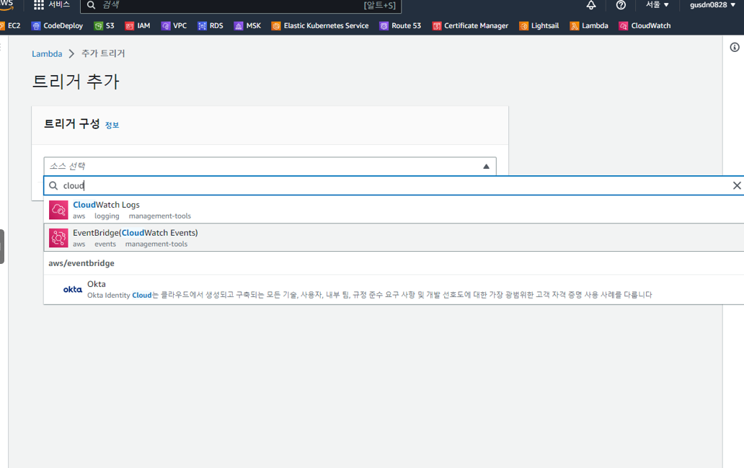
Task: Open the VPC shortcut
Action: (174, 26)
